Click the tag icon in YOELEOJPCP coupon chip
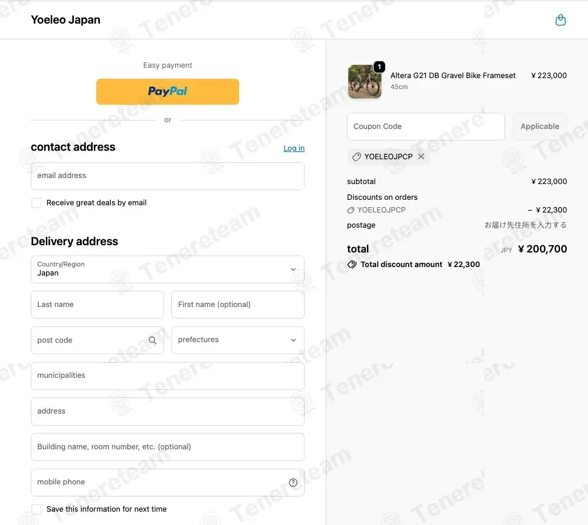This screenshot has width=588, height=525. pos(356,157)
